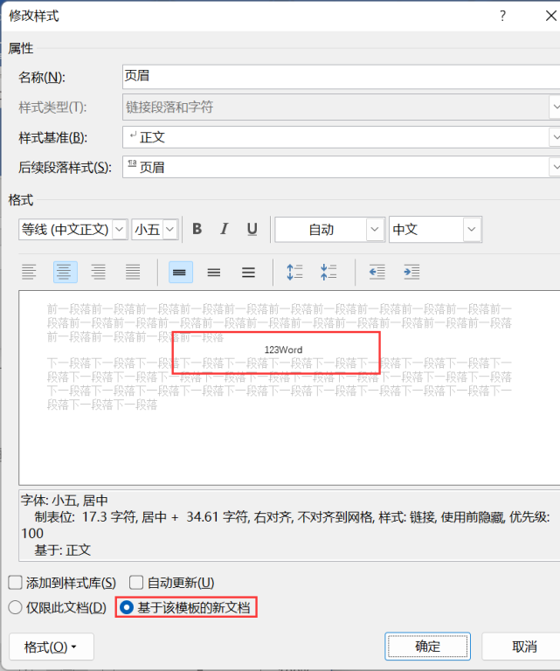This screenshot has width=560, height=671.
Task: Expand 样式基准 dropdown showing 正文
Action: (555, 137)
